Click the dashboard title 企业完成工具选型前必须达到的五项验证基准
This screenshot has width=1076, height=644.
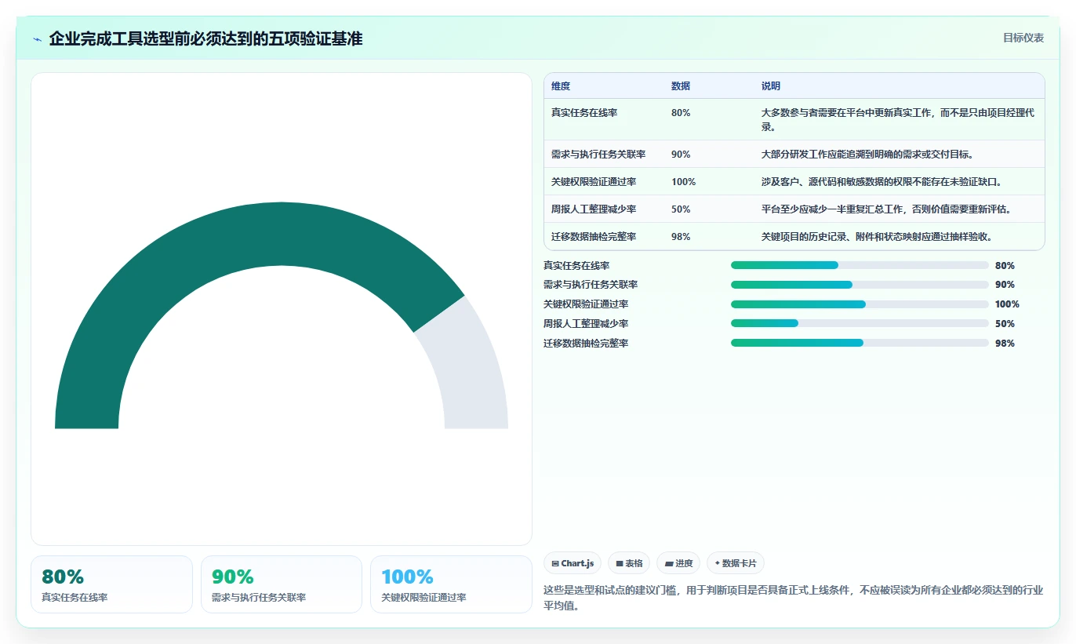tap(205, 38)
